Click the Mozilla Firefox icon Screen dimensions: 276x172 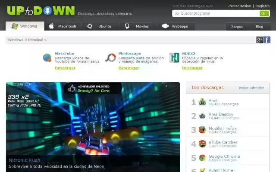click(x=202, y=130)
